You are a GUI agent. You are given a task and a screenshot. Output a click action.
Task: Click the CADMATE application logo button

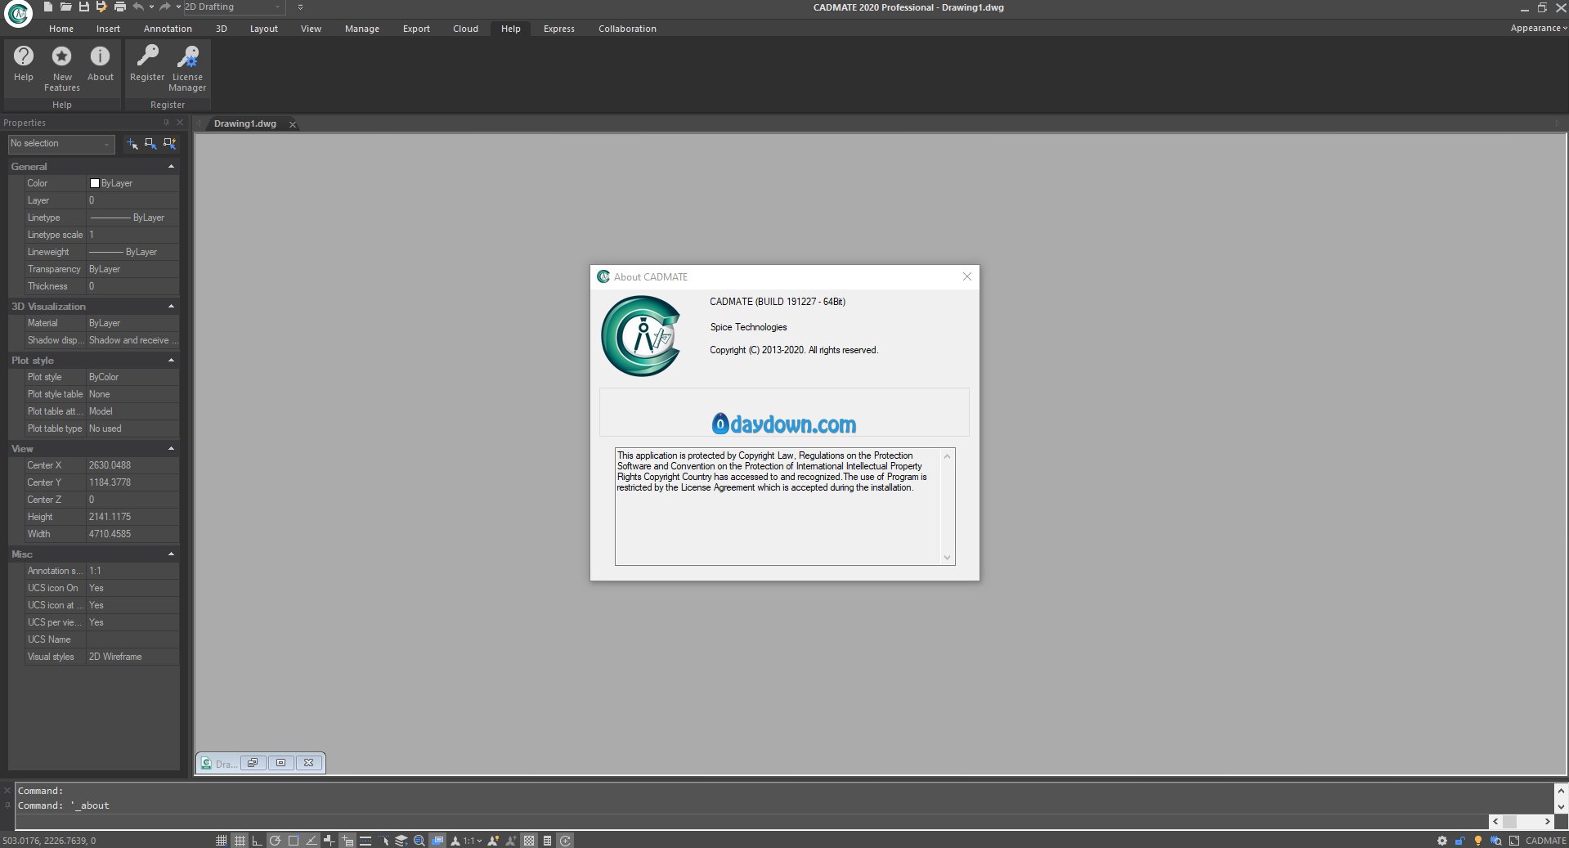click(x=18, y=13)
